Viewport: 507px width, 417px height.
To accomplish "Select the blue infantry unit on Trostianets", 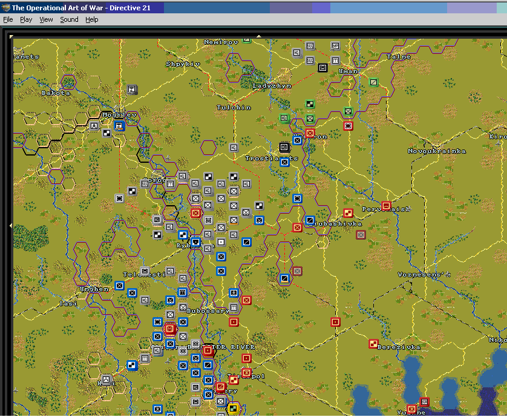I will click(284, 162).
